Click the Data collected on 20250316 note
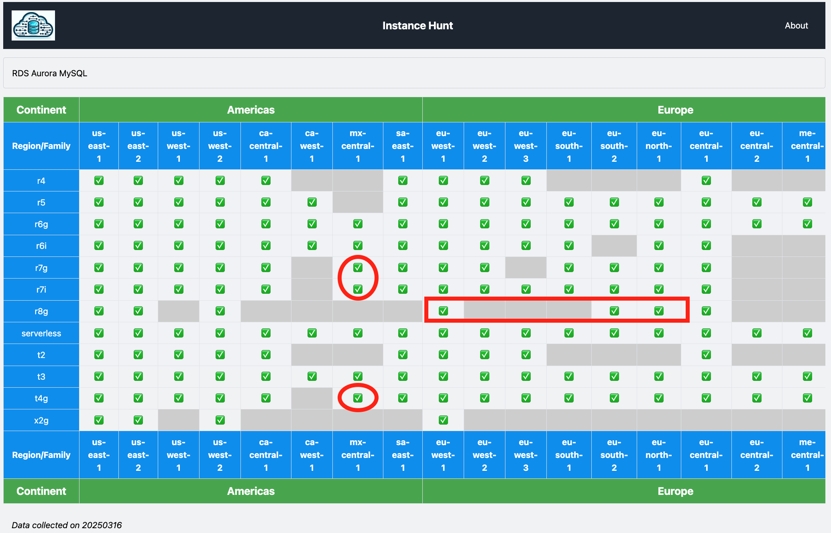This screenshot has height=533, width=831. click(67, 525)
